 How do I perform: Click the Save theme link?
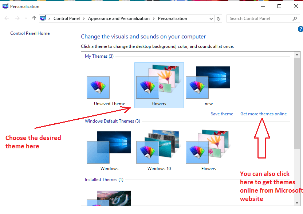point(222,114)
